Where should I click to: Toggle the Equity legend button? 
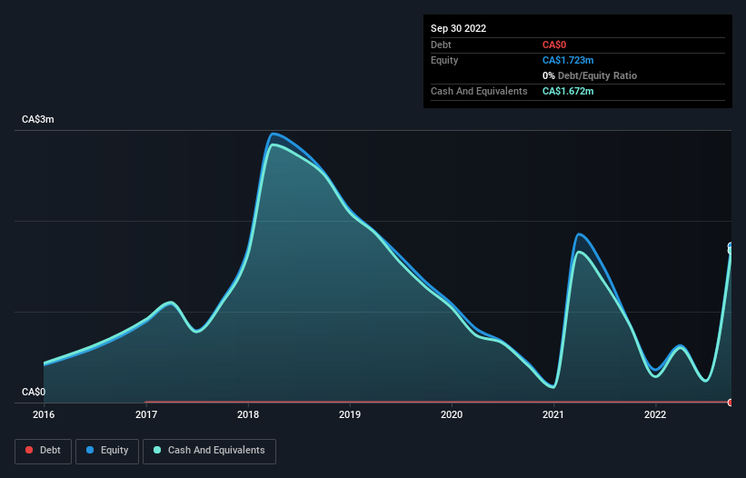(x=107, y=451)
